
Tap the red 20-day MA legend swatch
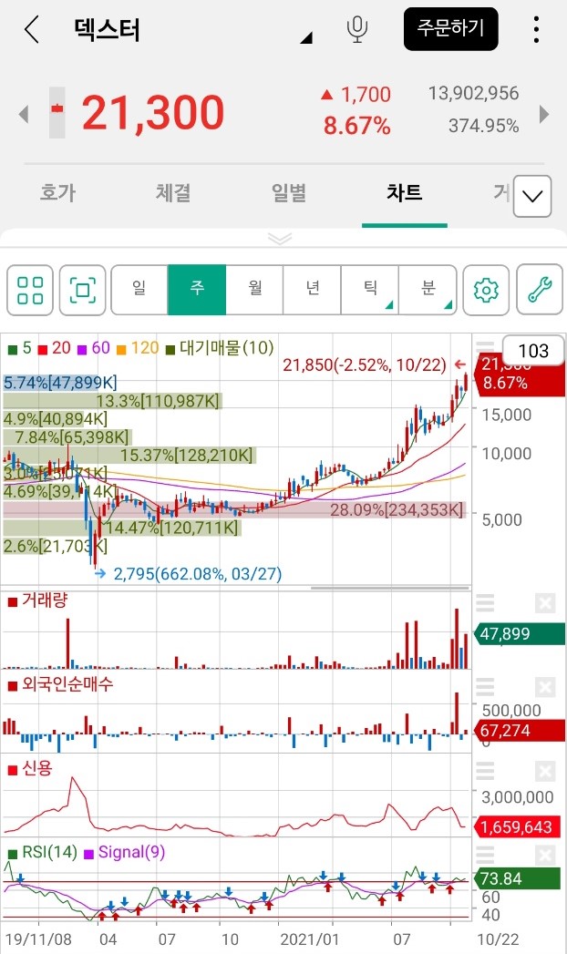(x=43, y=350)
